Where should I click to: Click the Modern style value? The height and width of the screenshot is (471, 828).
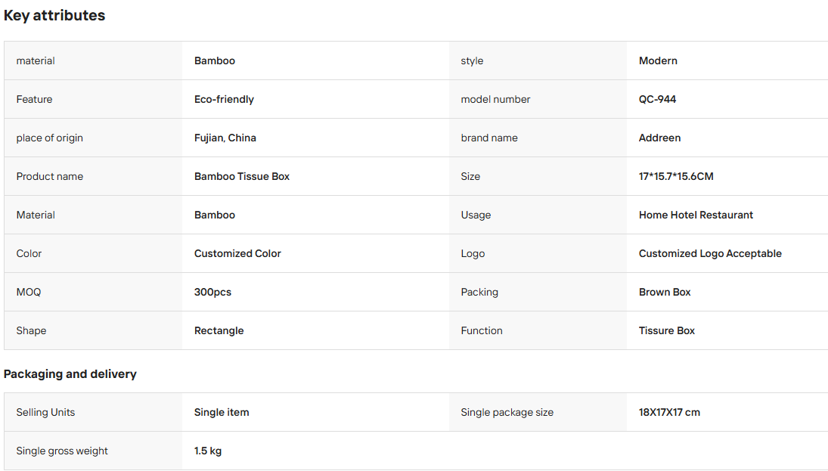pyautogui.click(x=658, y=60)
